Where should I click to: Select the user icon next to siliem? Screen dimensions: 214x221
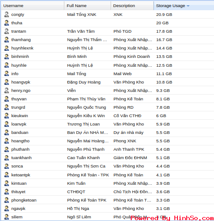tap(7, 217)
